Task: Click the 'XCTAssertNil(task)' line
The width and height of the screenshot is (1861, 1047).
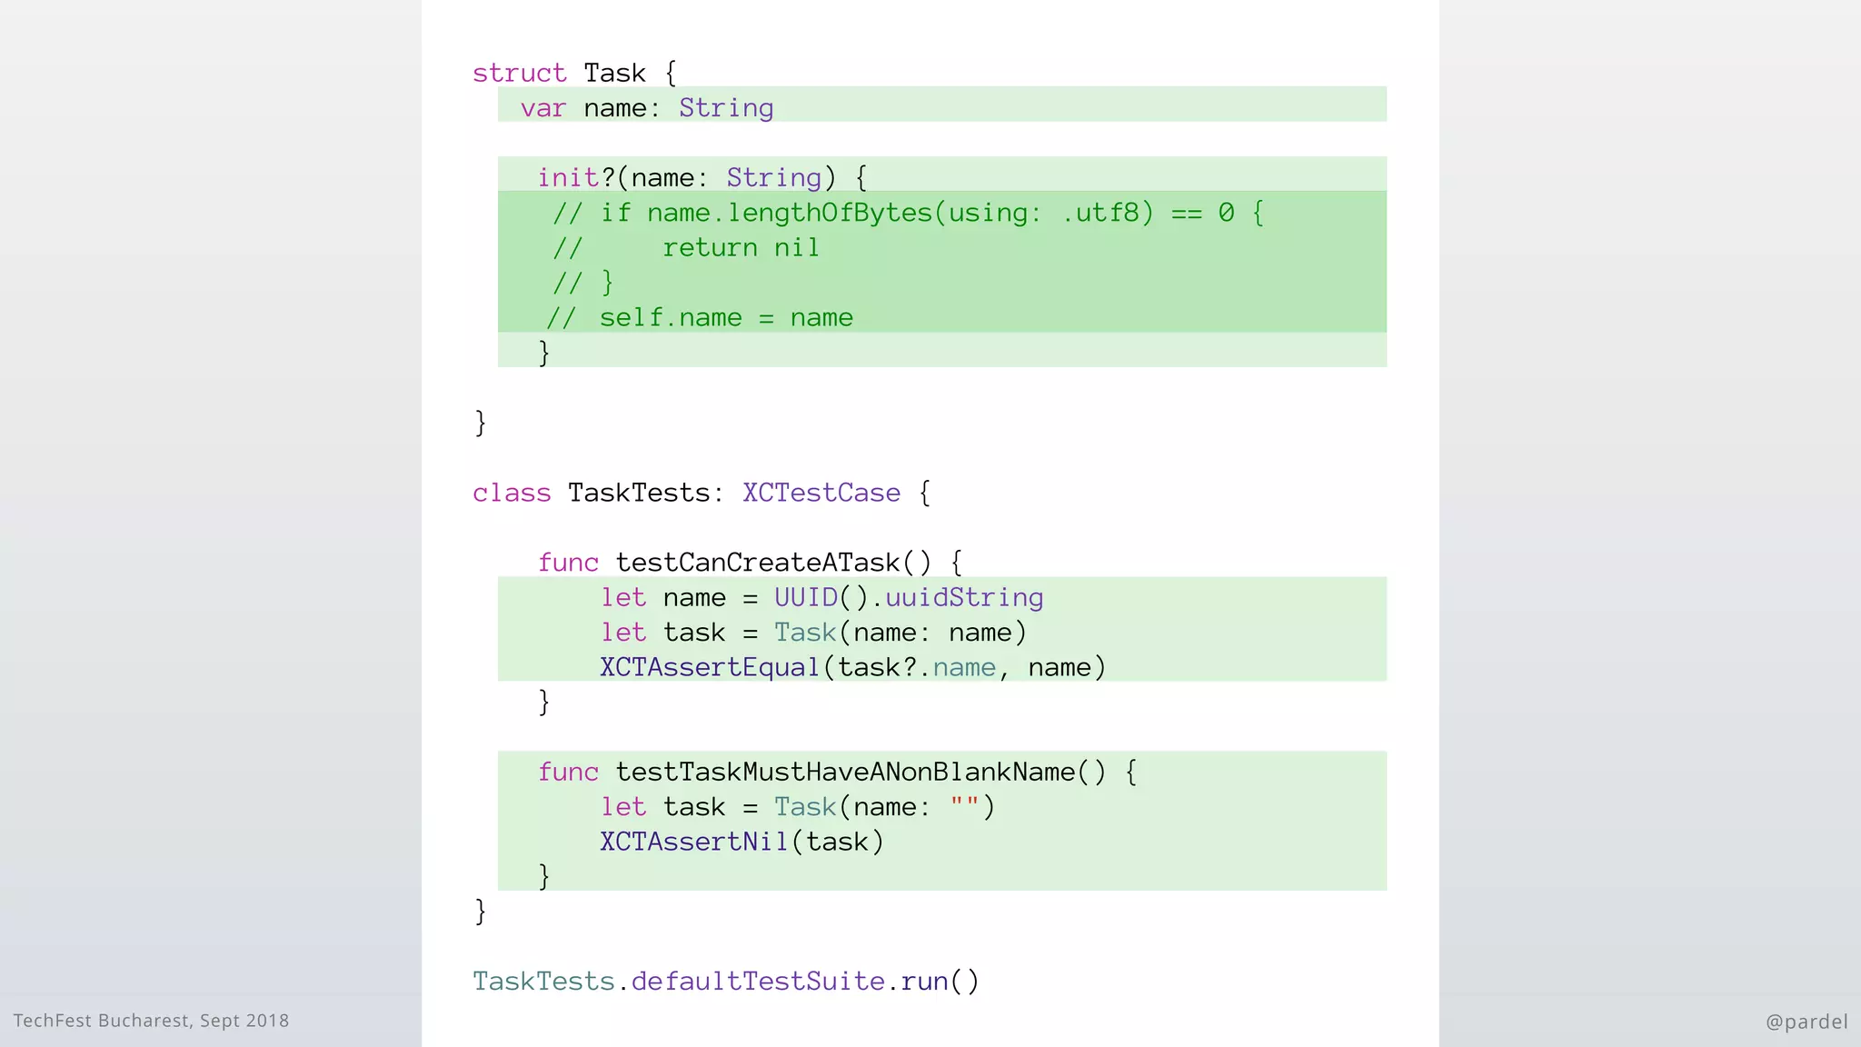Action: pos(742,842)
